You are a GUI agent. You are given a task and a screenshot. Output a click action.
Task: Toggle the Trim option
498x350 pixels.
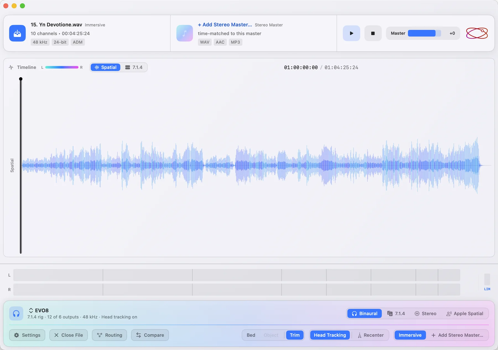tap(295, 335)
